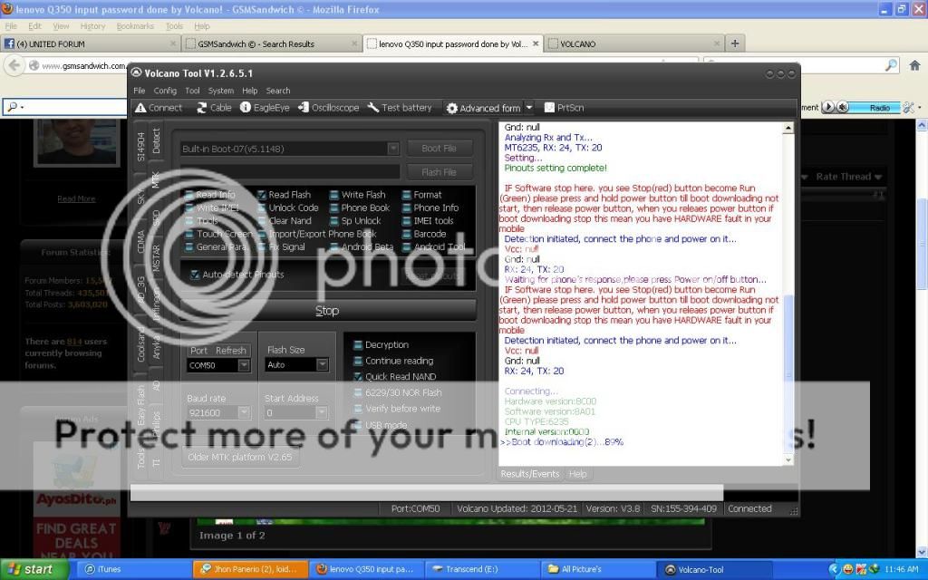Launch the Oscilloscope tool icon
This screenshot has height=580, width=928.
point(304,108)
